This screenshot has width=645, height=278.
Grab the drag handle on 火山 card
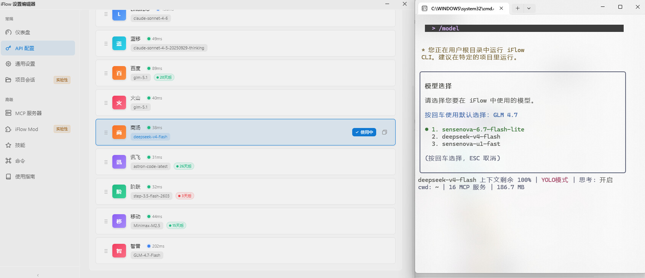tap(106, 103)
